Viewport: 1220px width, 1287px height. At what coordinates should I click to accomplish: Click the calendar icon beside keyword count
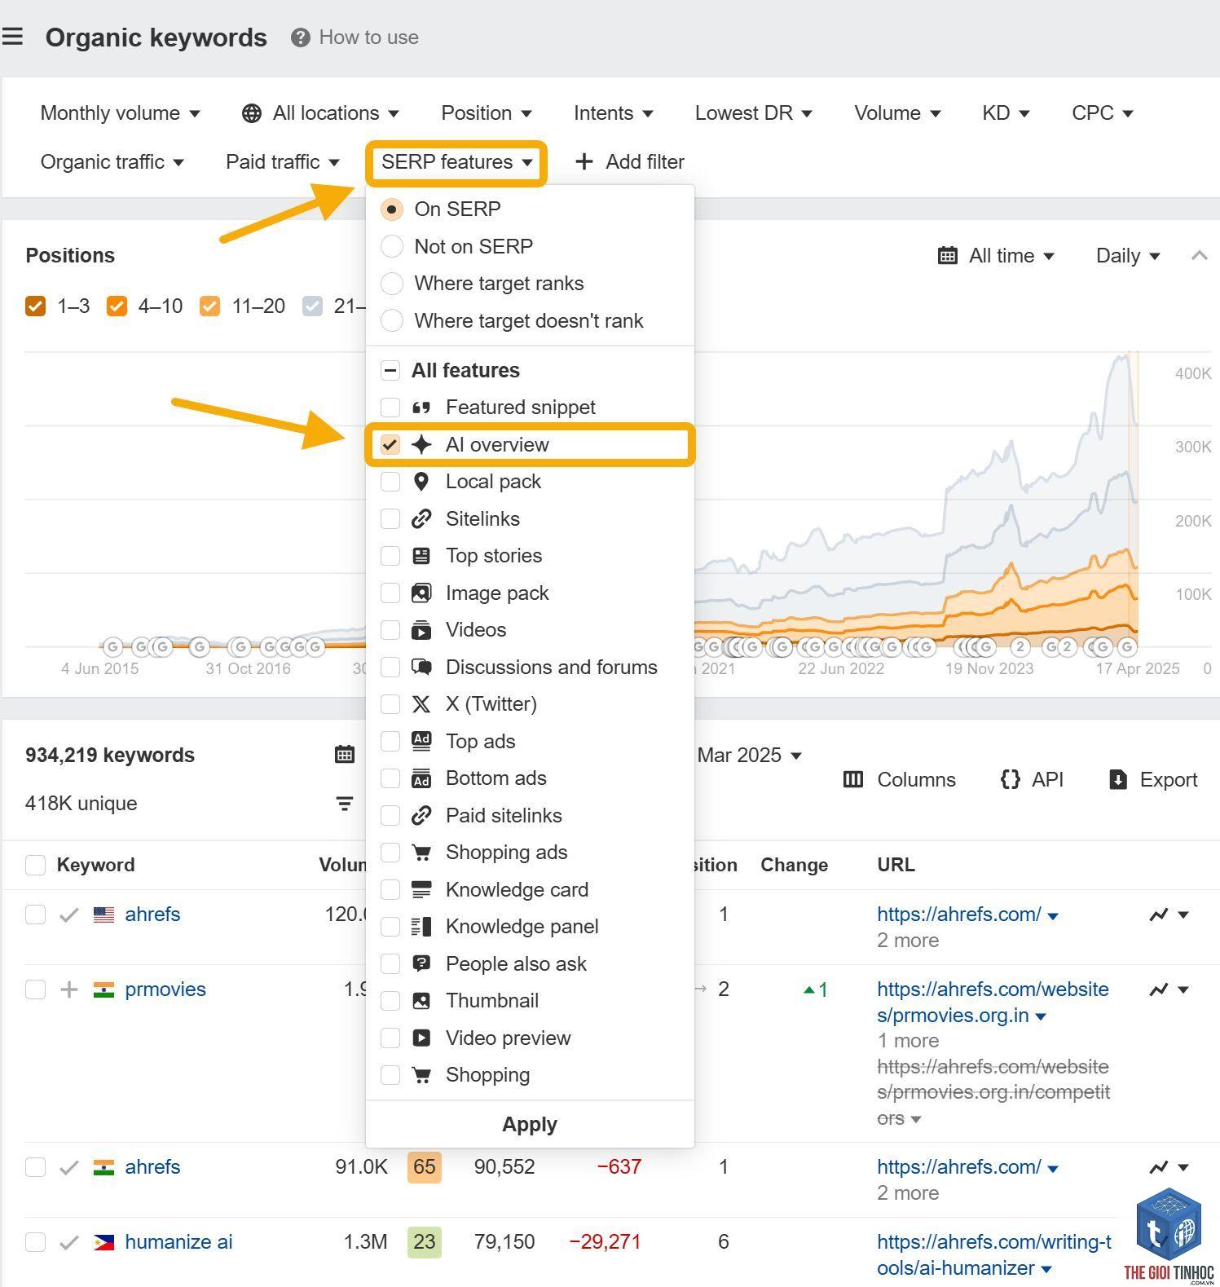345,755
